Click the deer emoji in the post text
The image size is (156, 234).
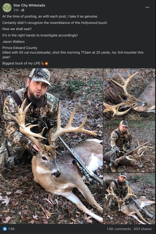[42, 63]
